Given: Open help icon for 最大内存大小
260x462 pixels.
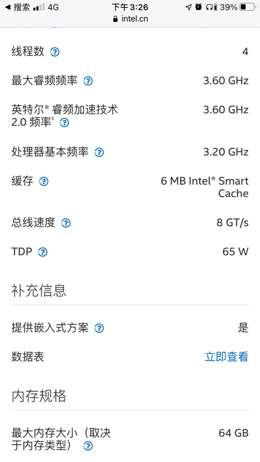Looking at the screenshot, I should click(88, 446).
